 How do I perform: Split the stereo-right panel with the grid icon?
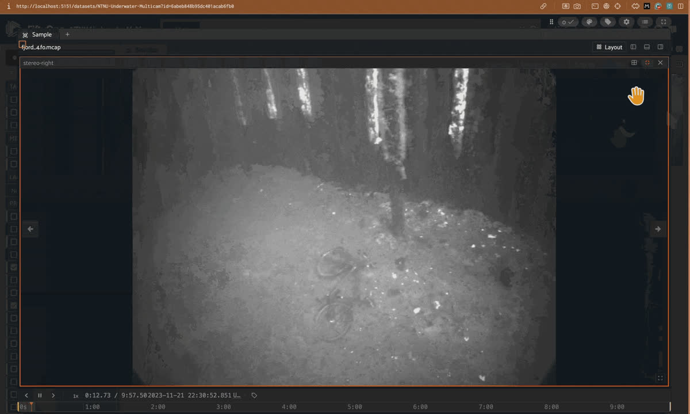click(634, 63)
